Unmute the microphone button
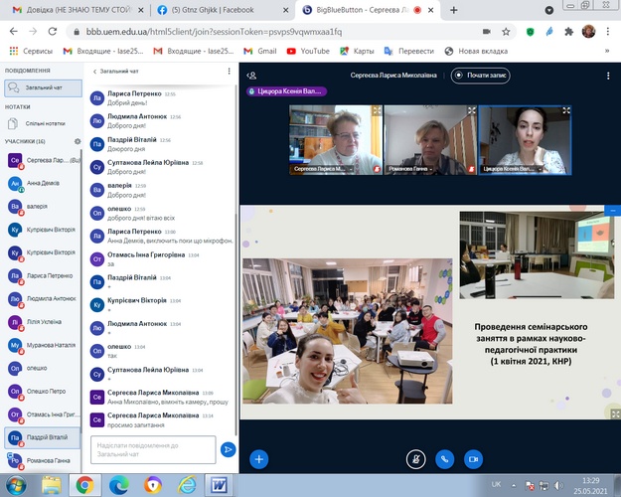The height and width of the screenshot is (497, 621). [x=416, y=459]
